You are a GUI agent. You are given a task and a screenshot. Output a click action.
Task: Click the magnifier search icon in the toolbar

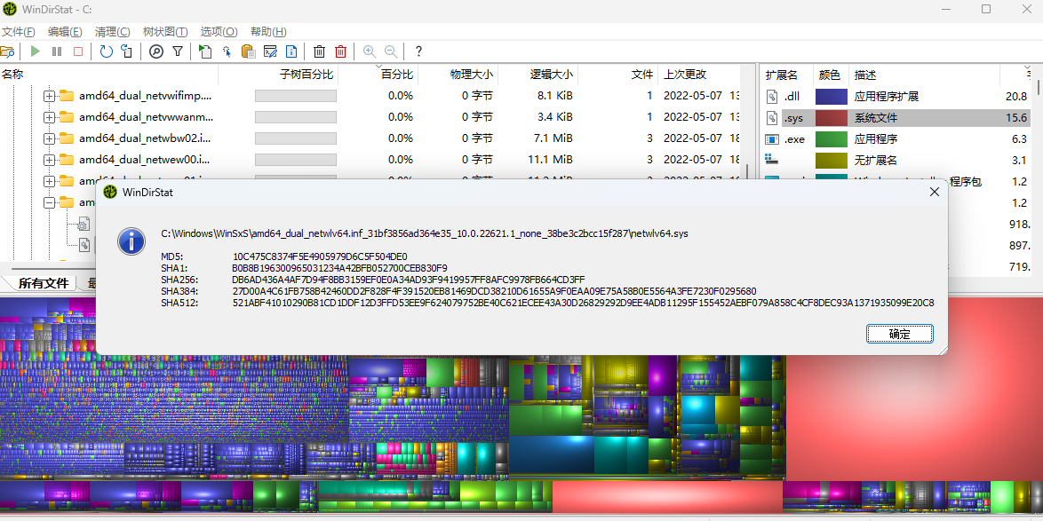pyautogui.click(x=155, y=51)
